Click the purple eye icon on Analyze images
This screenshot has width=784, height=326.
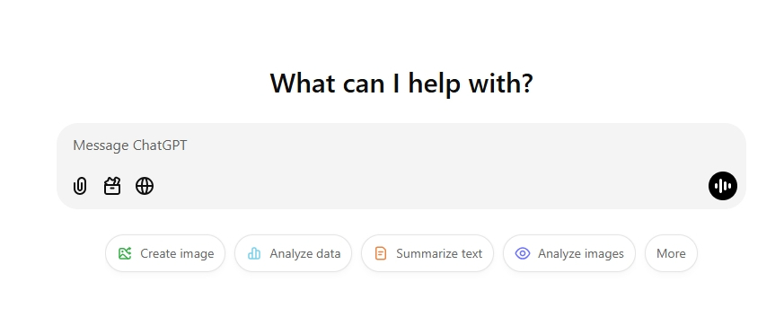coord(523,253)
